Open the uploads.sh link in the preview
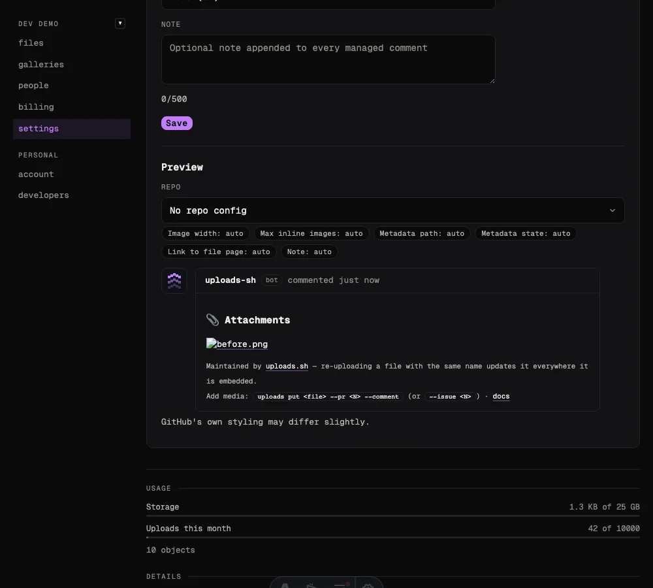This screenshot has width=653, height=588. [x=287, y=367]
